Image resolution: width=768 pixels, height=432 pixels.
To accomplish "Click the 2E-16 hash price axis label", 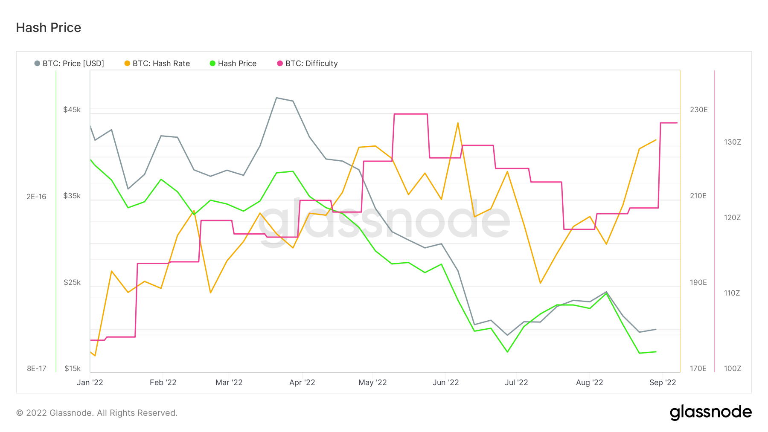I will coord(36,197).
